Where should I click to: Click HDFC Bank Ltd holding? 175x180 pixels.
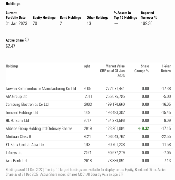[x=17, y=121]
